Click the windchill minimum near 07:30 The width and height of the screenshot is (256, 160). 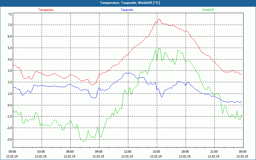(84, 141)
